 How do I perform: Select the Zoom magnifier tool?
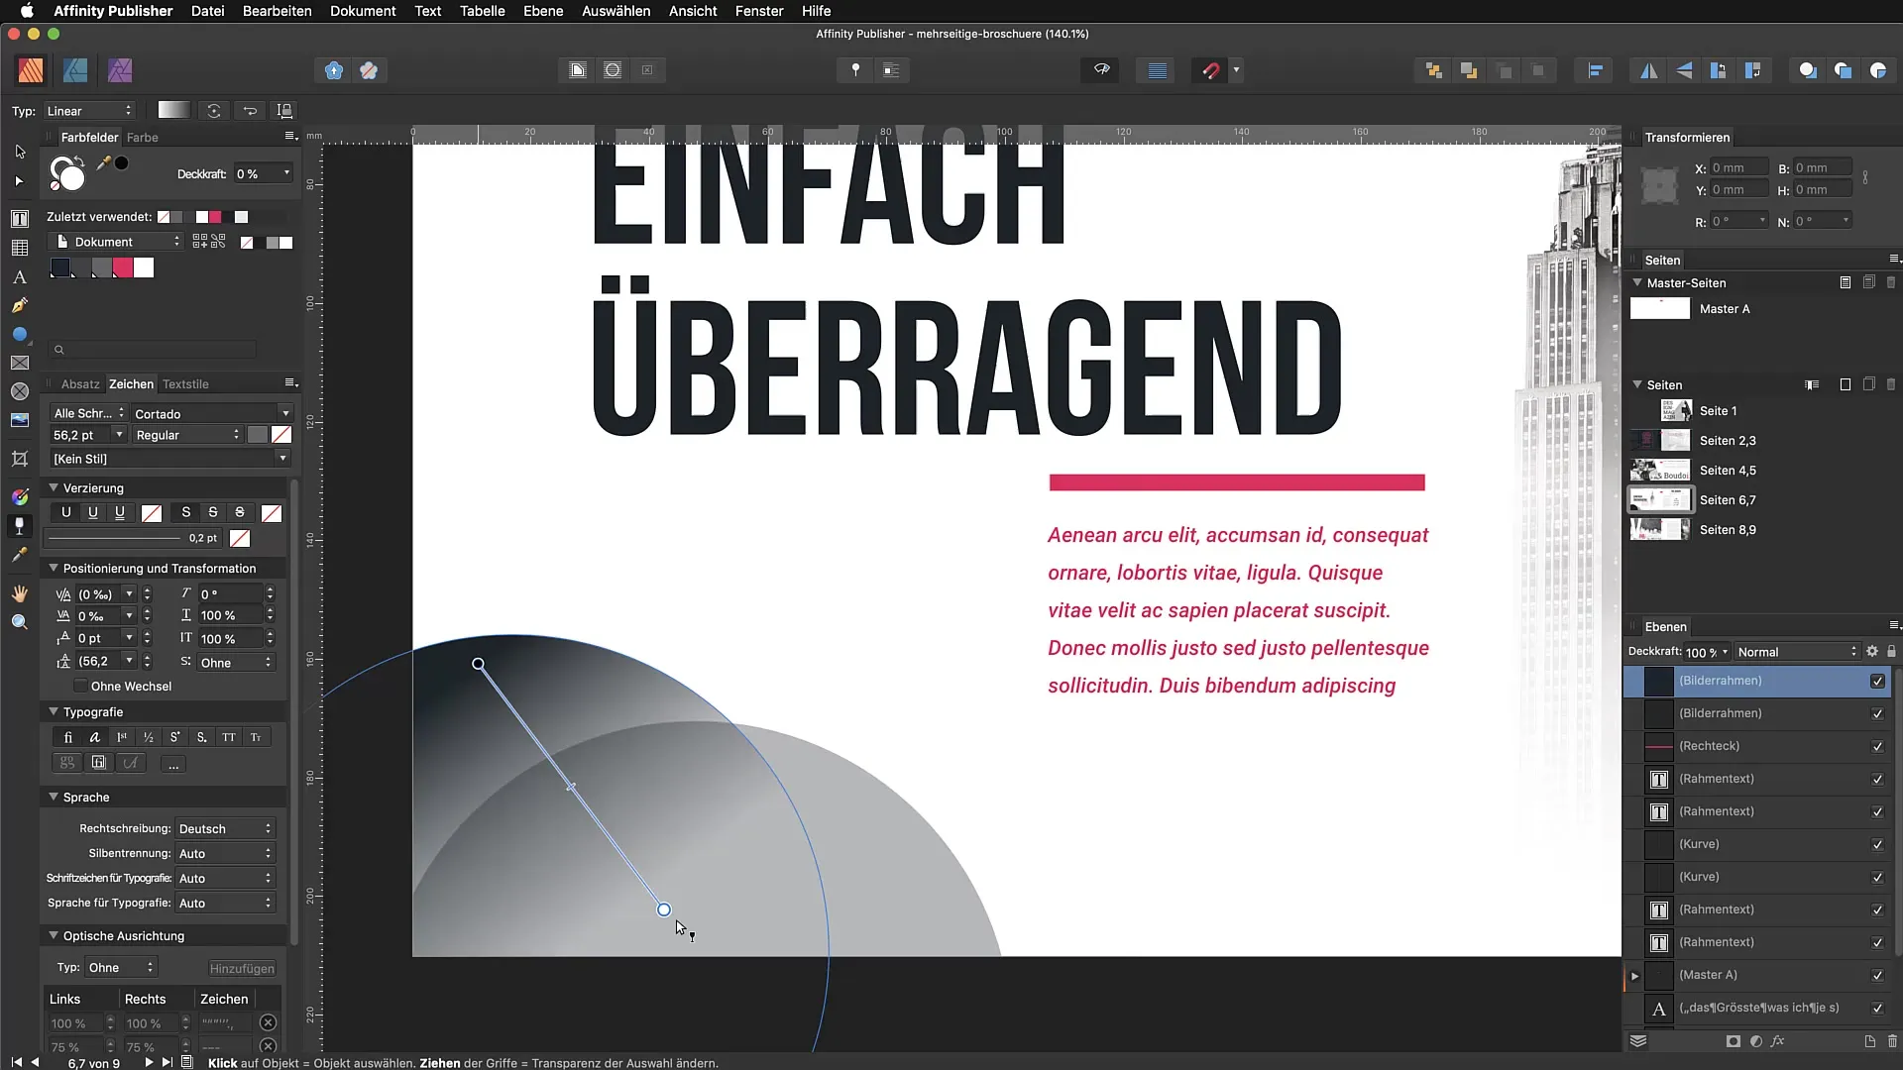pos(20,622)
